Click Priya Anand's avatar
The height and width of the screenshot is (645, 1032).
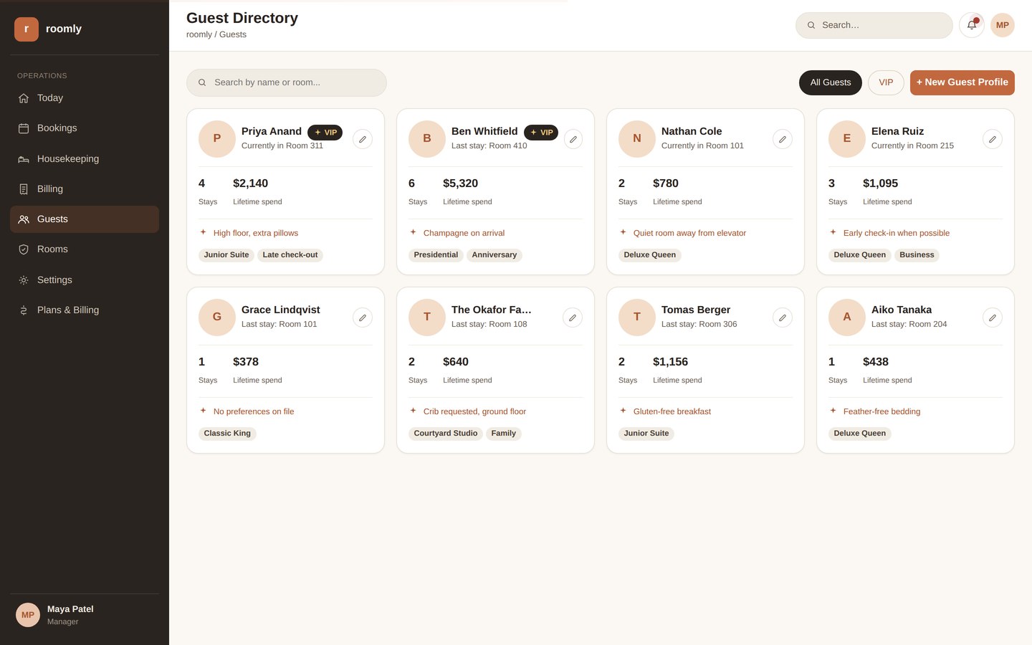tap(217, 139)
